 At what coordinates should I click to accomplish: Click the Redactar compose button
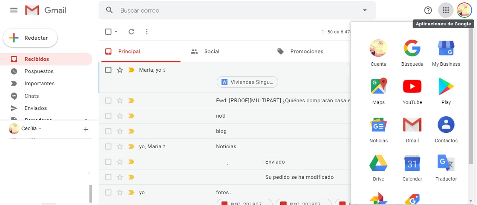pyautogui.click(x=30, y=38)
